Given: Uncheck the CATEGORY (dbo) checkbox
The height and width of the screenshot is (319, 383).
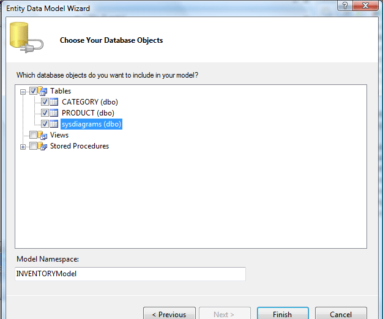Looking at the screenshot, I should coord(45,102).
